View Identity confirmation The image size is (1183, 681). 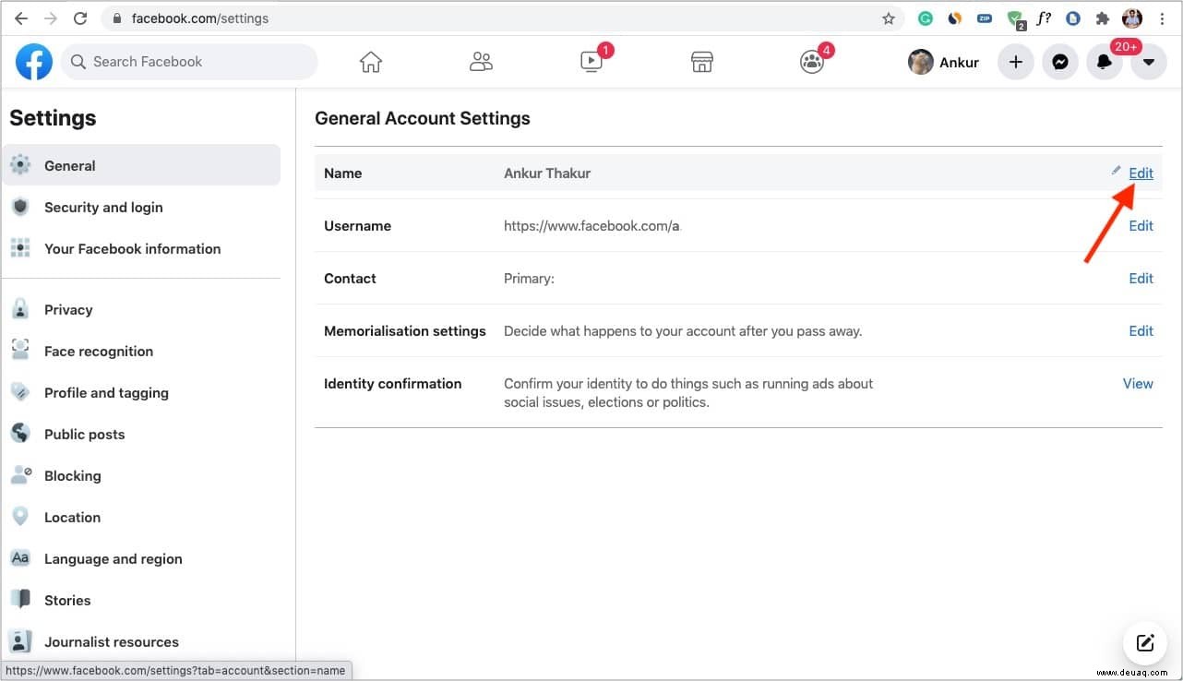click(1138, 383)
